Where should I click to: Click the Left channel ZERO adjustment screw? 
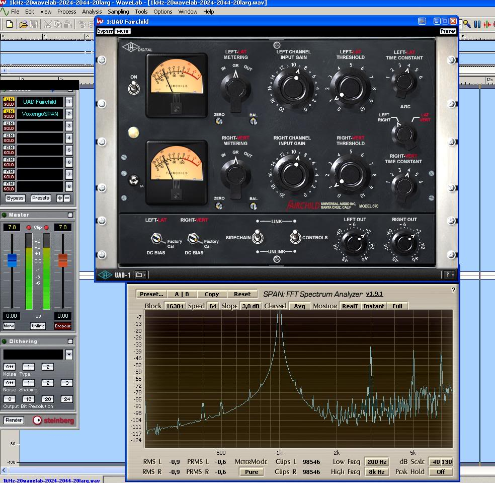(x=219, y=121)
